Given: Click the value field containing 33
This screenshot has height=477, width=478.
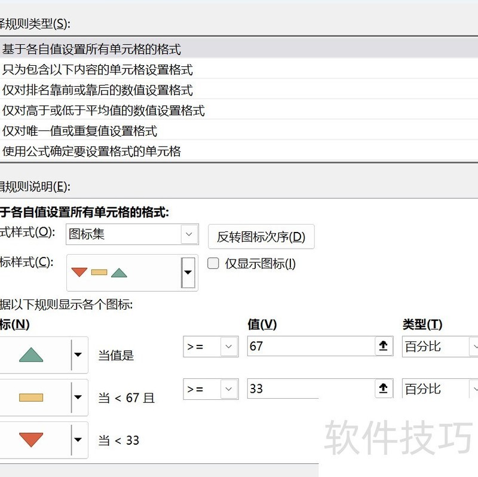Looking at the screenshot, I should [x=311, y=389].
